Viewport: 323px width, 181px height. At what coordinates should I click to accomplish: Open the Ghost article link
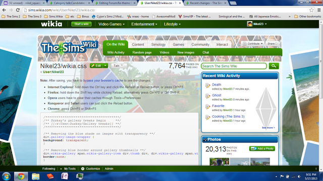click(217, 95)
